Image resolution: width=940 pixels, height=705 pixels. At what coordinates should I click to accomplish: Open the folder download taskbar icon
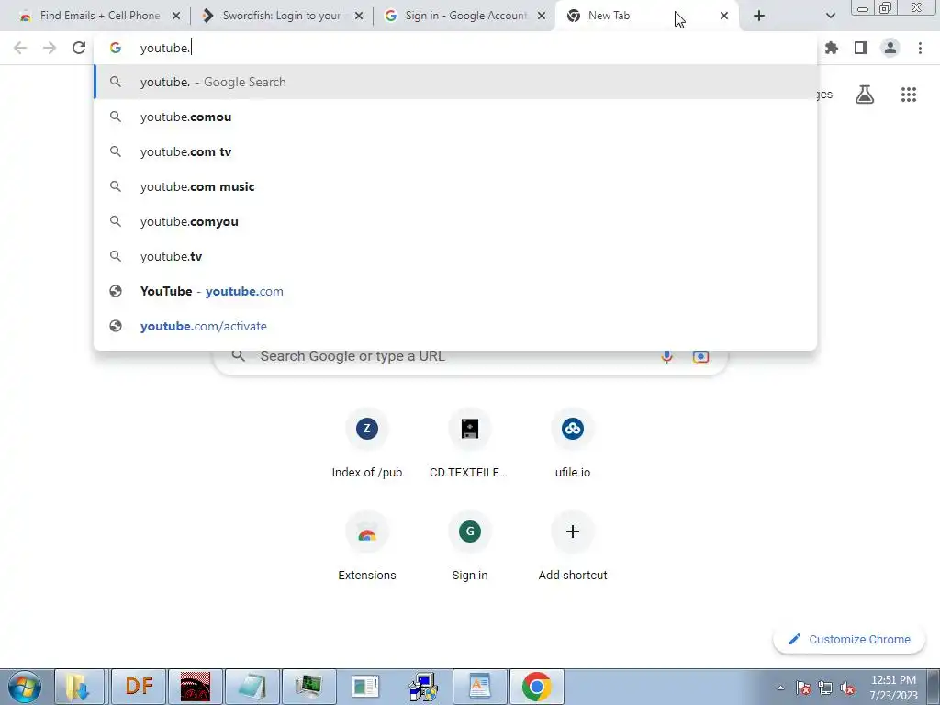click(79, 687)
